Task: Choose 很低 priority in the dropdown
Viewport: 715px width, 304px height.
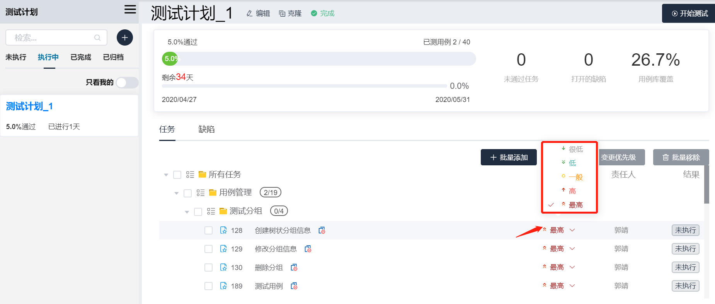Action: click(570, 149)
